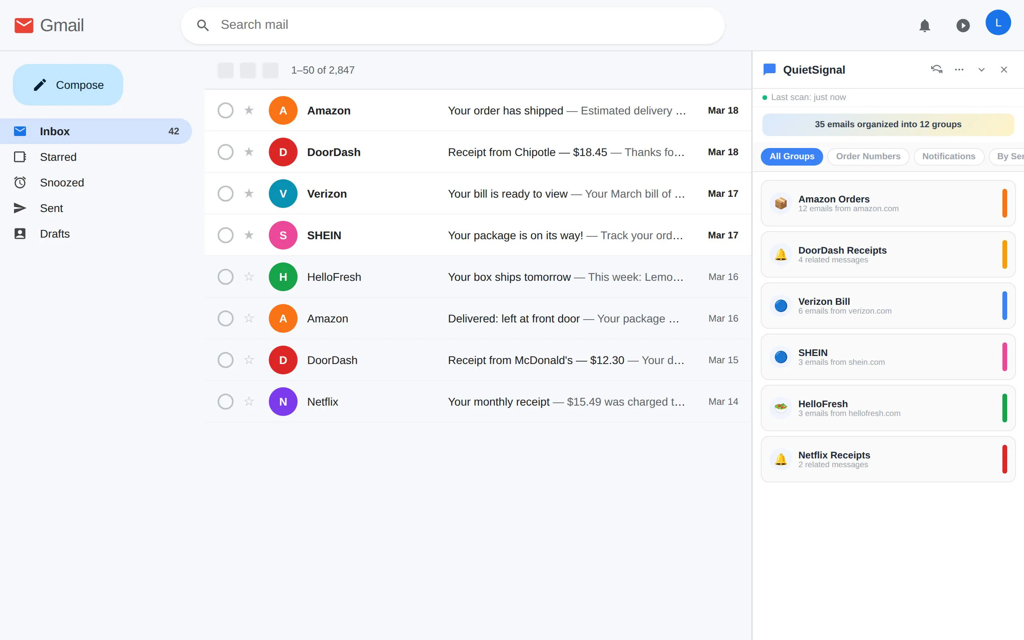Expand the DoorDash Receipts group card
Viewport: 1024px width, 640px height.
coord(888,255)
